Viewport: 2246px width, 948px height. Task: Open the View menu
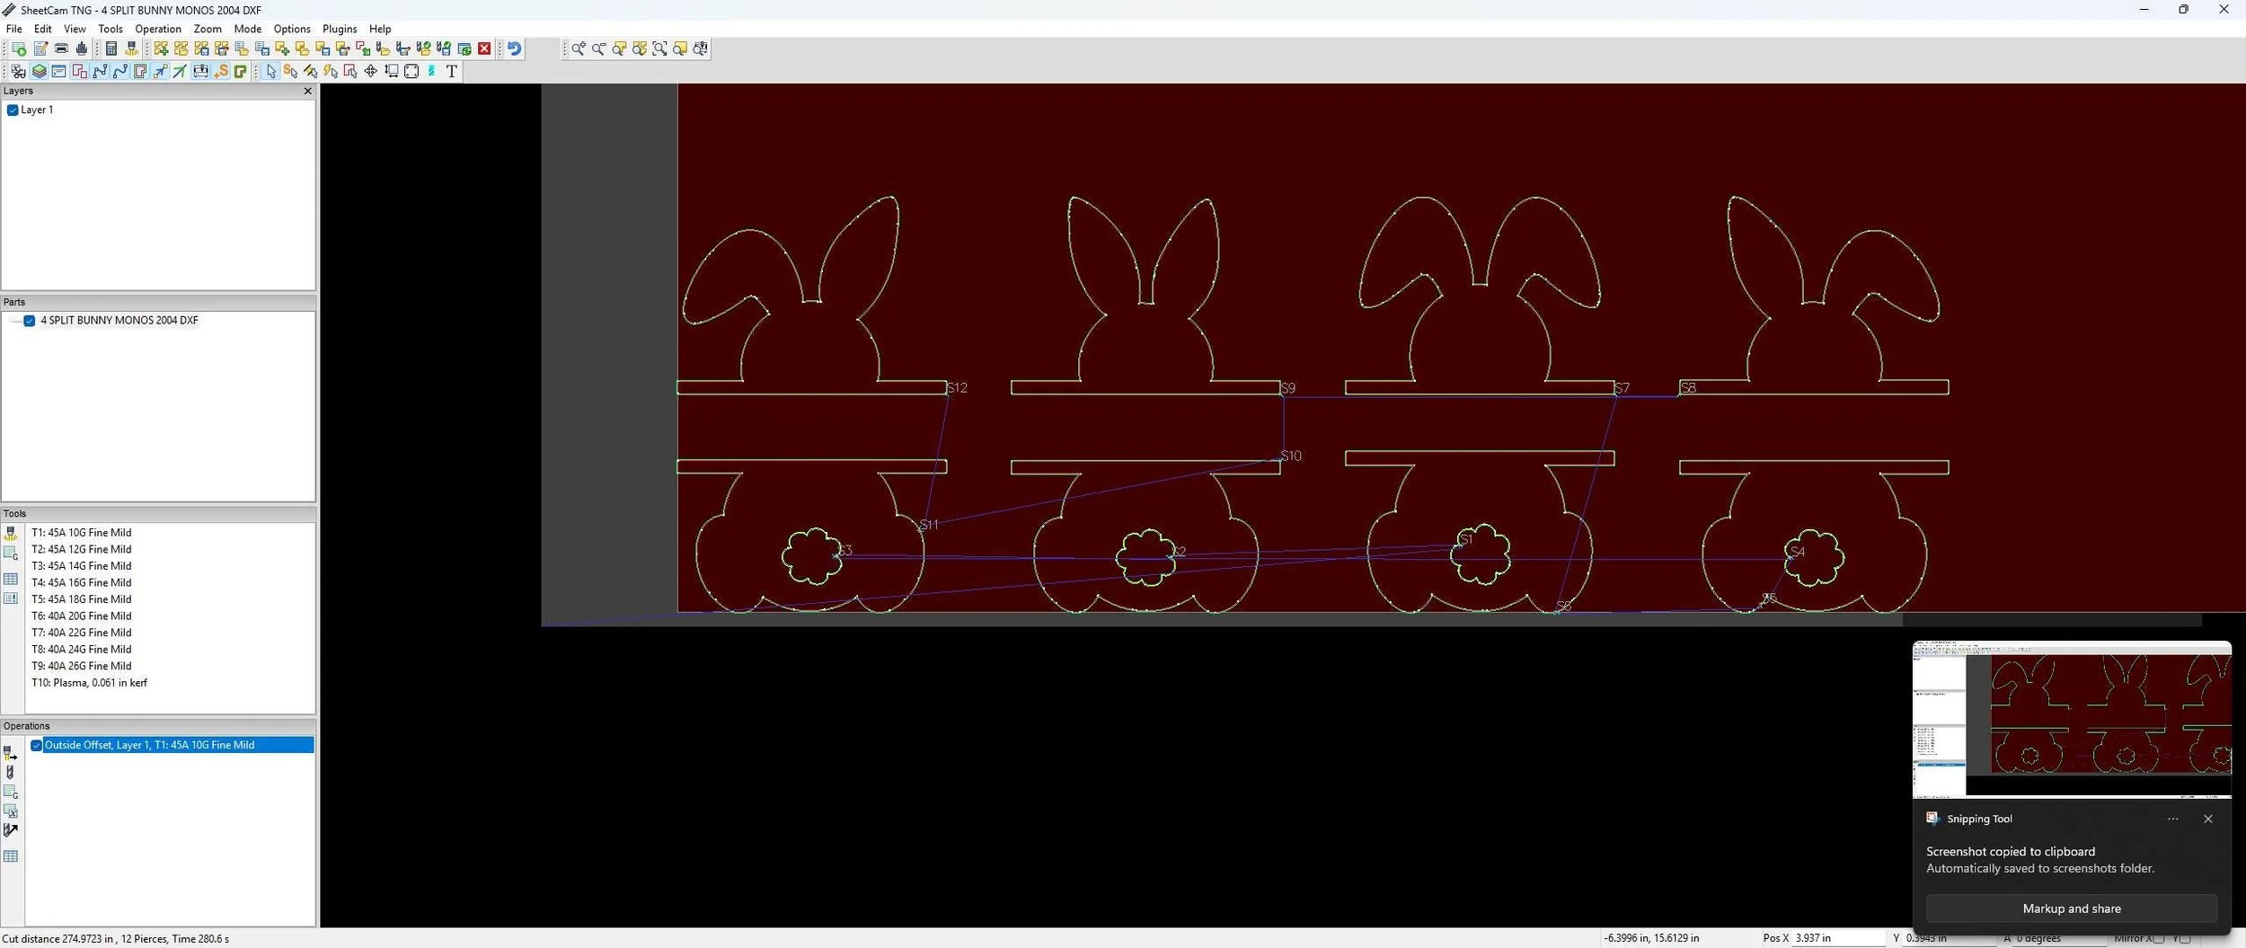click(x=75, y=29)
